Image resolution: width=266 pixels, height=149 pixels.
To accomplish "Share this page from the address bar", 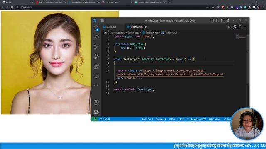I will click(x=209, y=7).
